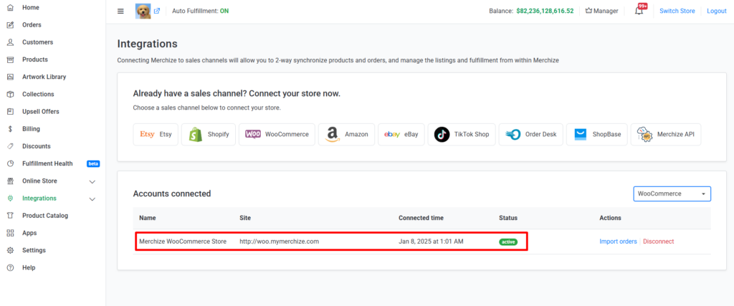Connect an Etsy sales channel
The width and height of the screenshot is (734, 306).
coord(156,134)
